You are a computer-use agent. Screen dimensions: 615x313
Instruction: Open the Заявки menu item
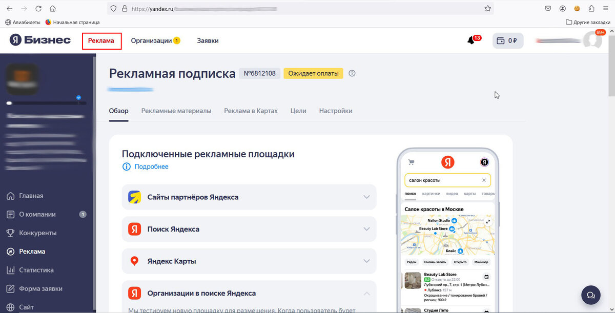point(207,39)
